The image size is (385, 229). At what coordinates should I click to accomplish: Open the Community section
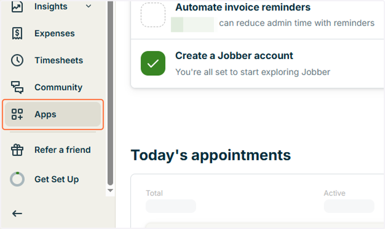pyautogui.click(x=58, y=87)
